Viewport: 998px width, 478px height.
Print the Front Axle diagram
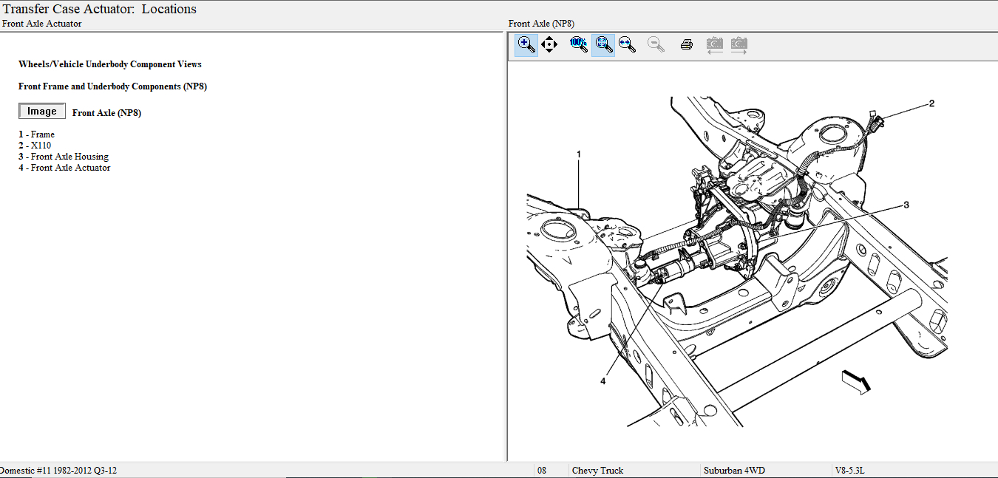686,45
